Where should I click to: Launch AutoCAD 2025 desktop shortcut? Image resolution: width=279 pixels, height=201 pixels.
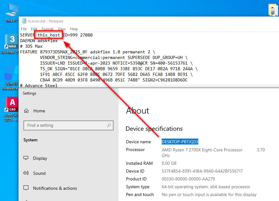point(11,109)
